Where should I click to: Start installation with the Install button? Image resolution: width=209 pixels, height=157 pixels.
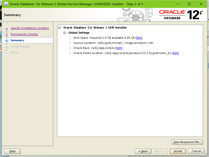coord(178,151)
